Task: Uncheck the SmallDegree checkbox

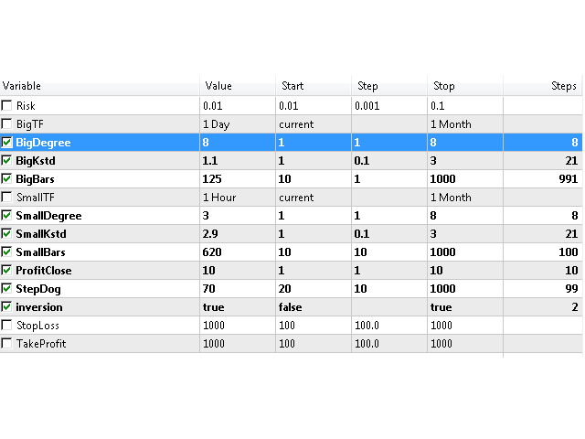Action: coord(7,216)
